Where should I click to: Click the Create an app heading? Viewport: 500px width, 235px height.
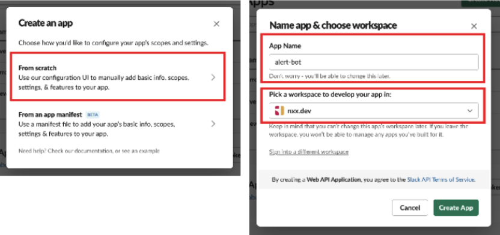pyautogui.click(x=46, y=23)
